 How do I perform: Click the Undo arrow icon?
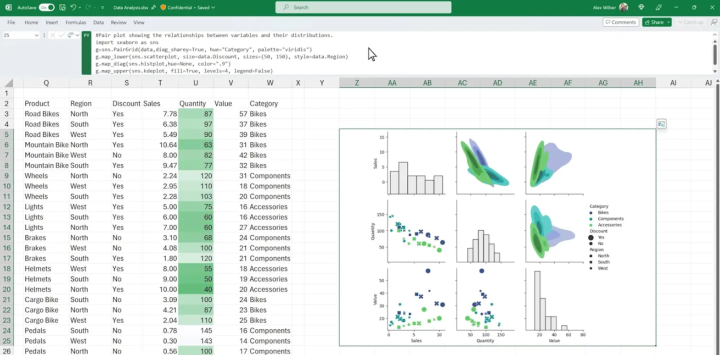[73, 7]
